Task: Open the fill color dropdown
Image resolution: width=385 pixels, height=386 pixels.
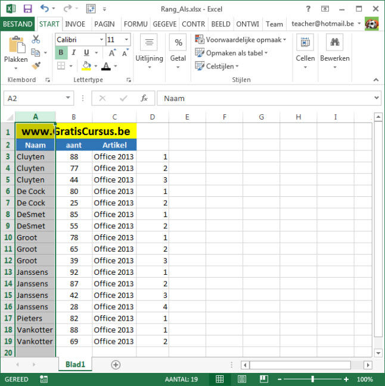Action: point(96,66)
